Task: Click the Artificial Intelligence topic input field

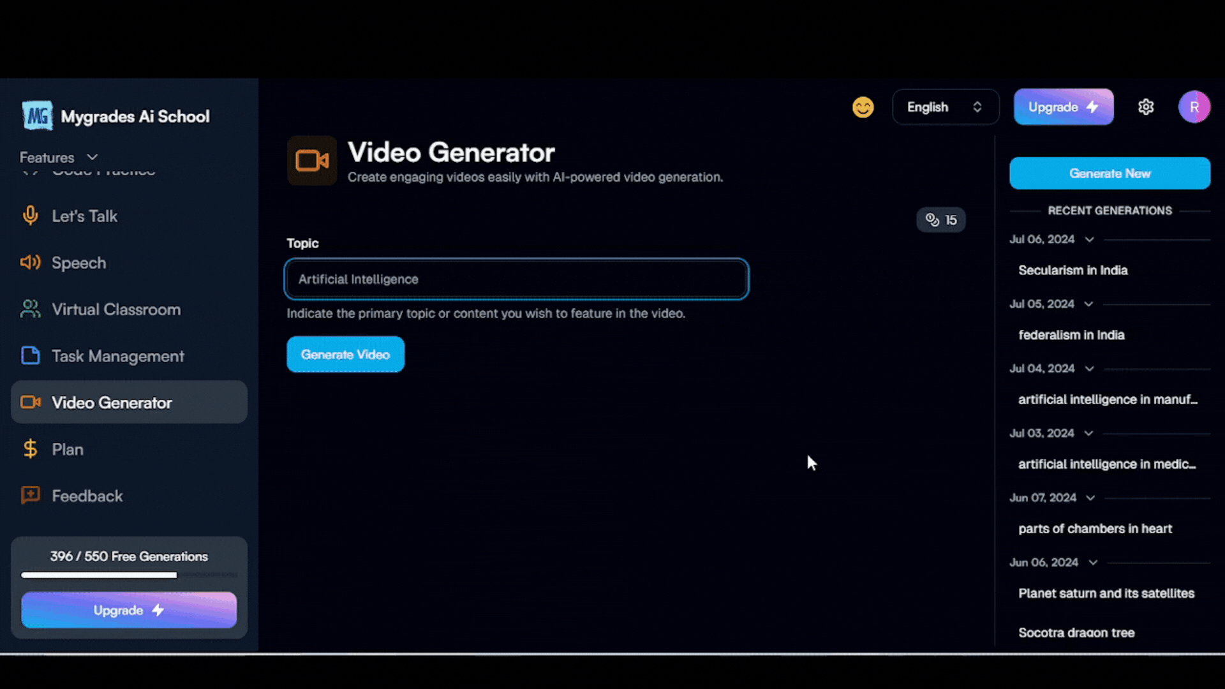Action: [x=516, y=278]
